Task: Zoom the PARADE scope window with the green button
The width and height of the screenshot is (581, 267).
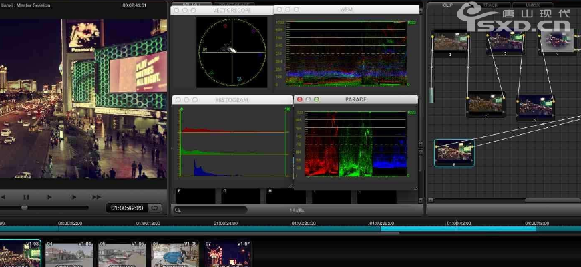Action: click(317, 99)
